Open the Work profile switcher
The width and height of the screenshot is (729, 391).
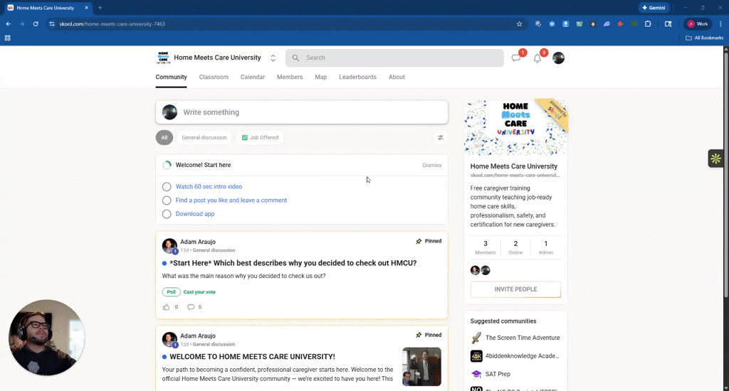pyautogui.click(x=698, y=24)
